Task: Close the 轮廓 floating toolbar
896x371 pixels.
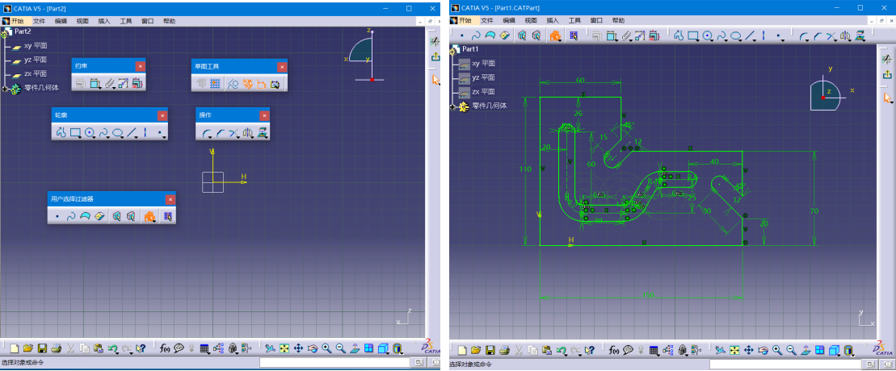Action: 162,115
